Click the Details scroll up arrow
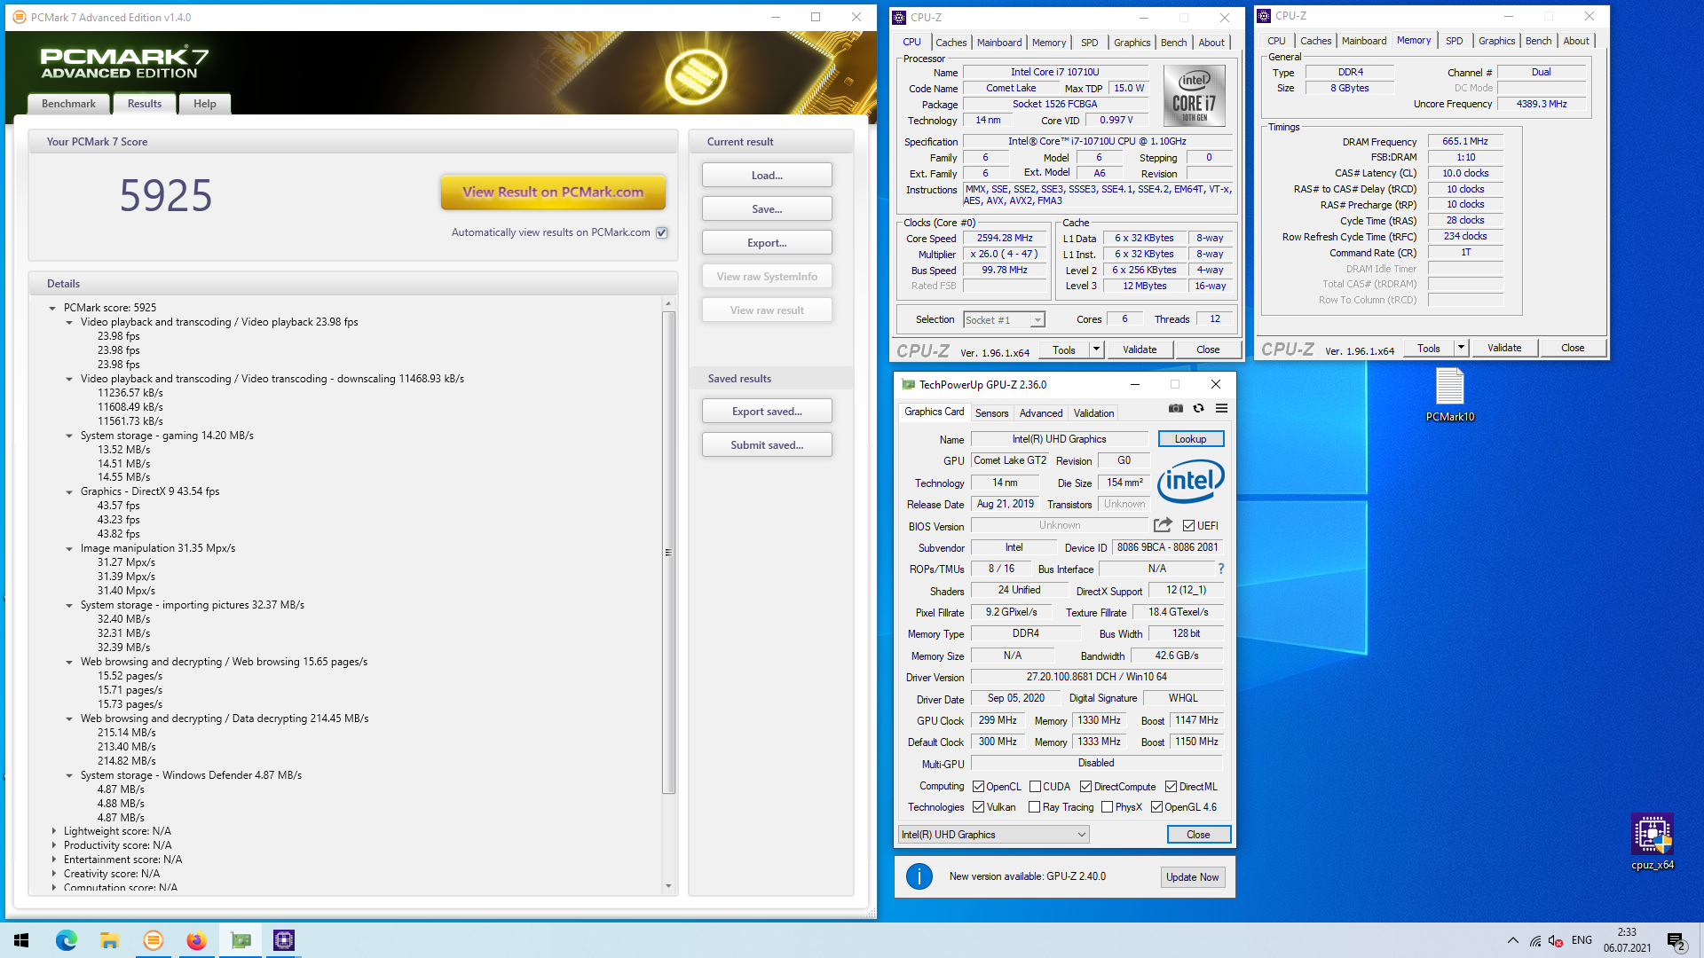This screenshot has width=1704, height=958. (x=668, y=303)
